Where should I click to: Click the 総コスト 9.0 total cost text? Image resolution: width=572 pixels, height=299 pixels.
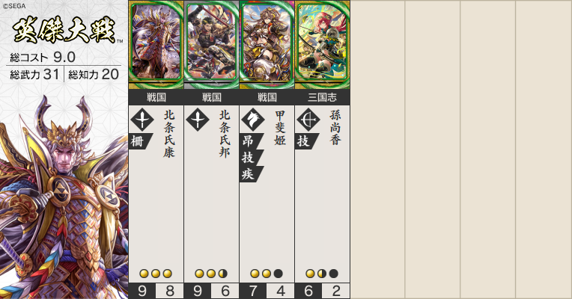(x=43, y=57)
